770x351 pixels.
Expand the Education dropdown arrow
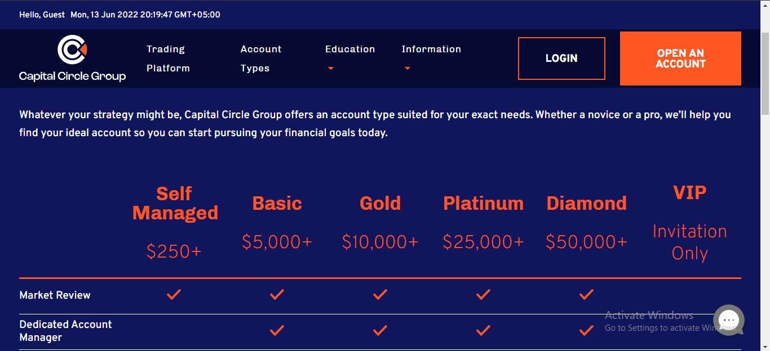(x=331, y=69)
